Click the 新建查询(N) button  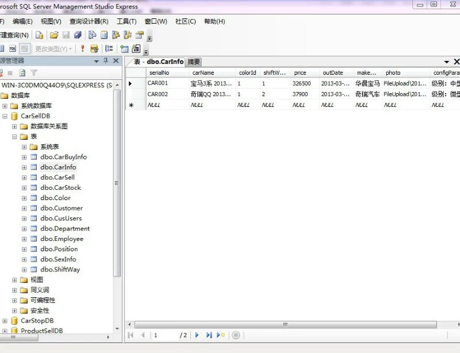pos(14,35)
